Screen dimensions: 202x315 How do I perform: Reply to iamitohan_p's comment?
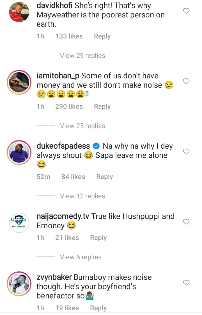point(102,107)
